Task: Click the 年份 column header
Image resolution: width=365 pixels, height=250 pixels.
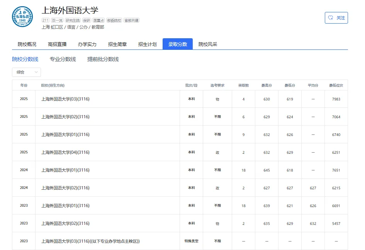Action: (24, 85)
